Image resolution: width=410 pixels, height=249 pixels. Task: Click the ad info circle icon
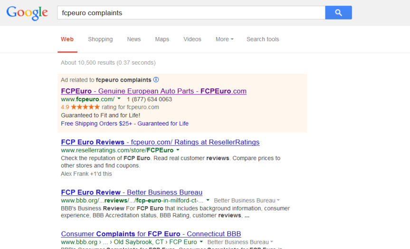[x=156, y=80]
